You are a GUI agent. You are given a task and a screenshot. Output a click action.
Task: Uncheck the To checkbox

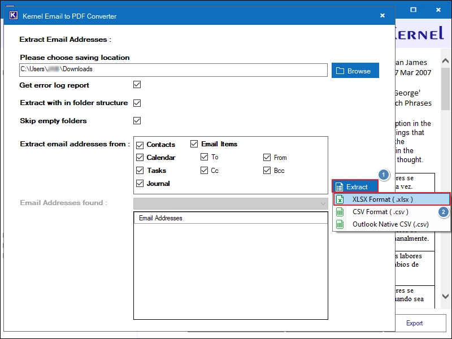204,157
